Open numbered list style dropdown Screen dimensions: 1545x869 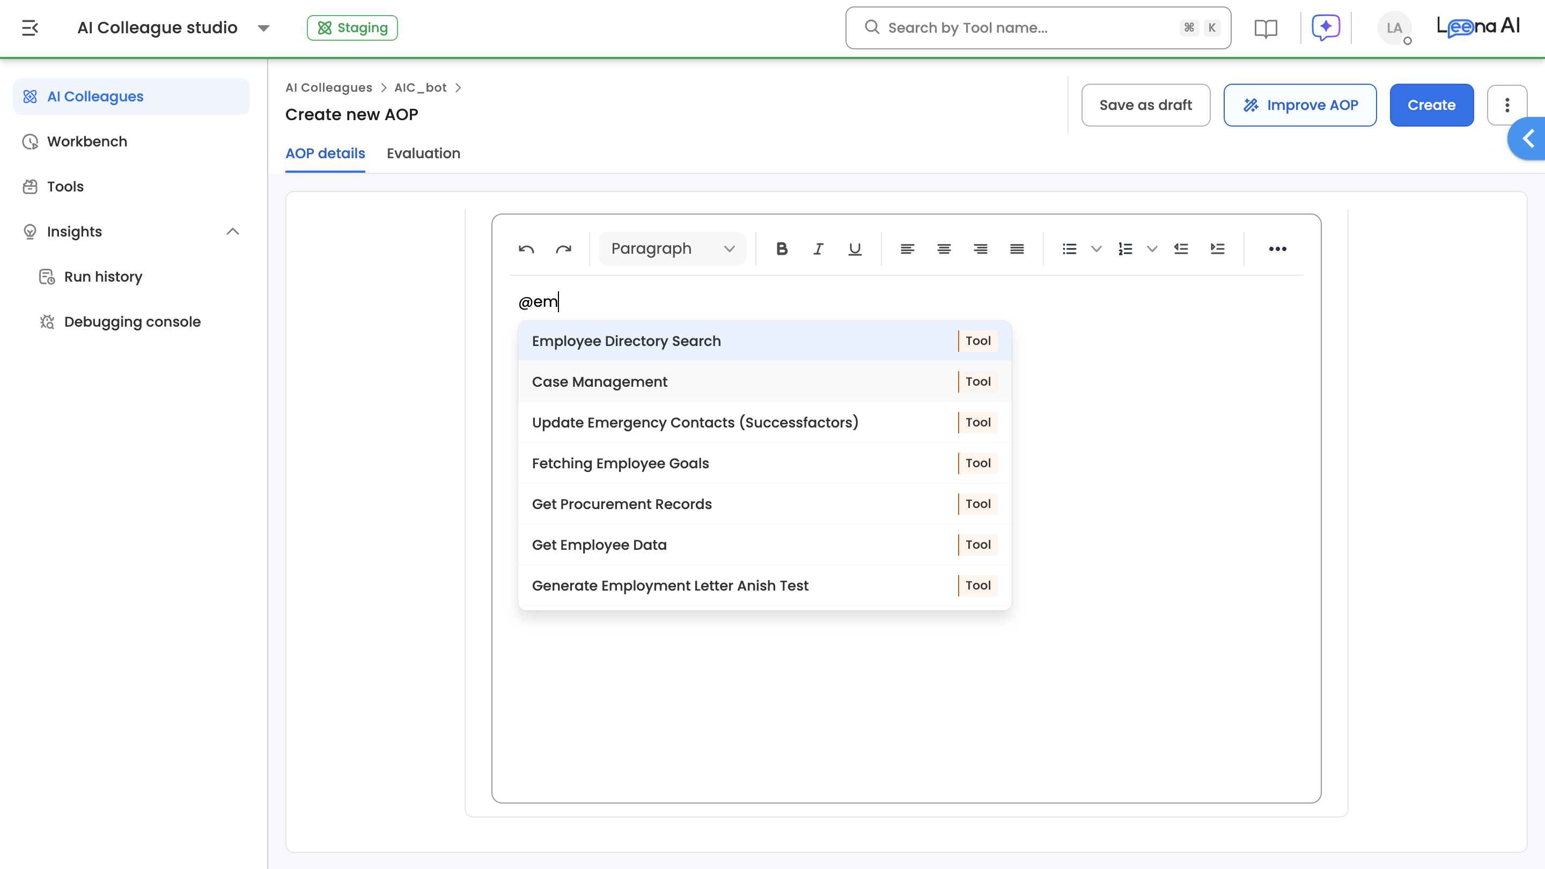tap(1152, 249)
